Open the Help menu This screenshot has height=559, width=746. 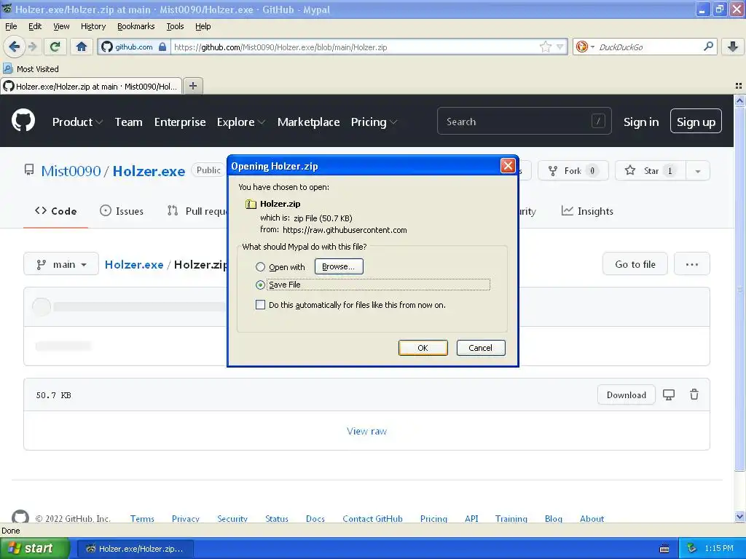coord(203,26)
